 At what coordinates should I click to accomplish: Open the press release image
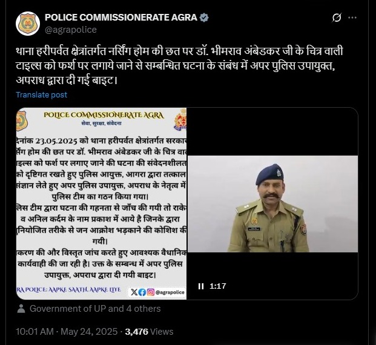101,203
